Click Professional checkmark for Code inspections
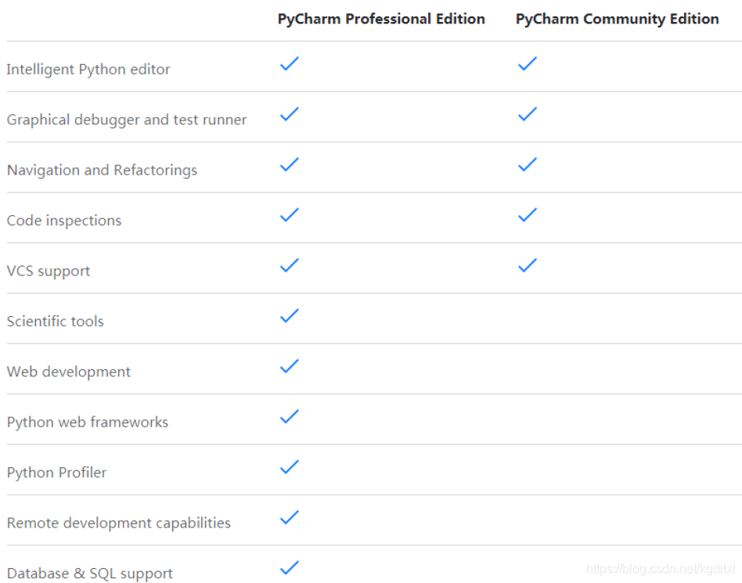742x583 pixels. click(290, 215)
